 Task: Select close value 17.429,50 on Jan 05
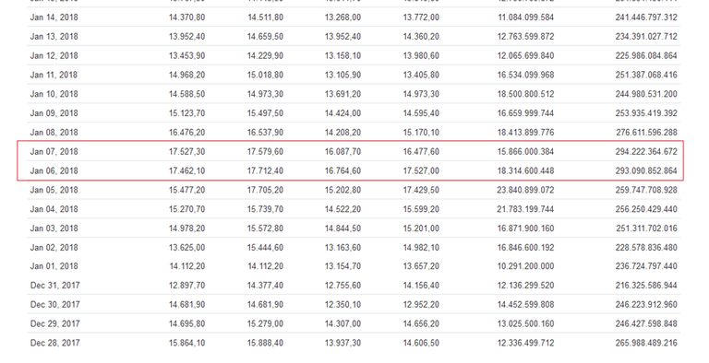point(421,190)
